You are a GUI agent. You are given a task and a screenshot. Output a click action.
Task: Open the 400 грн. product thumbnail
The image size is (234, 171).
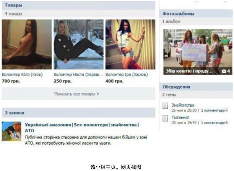(130, 44)
